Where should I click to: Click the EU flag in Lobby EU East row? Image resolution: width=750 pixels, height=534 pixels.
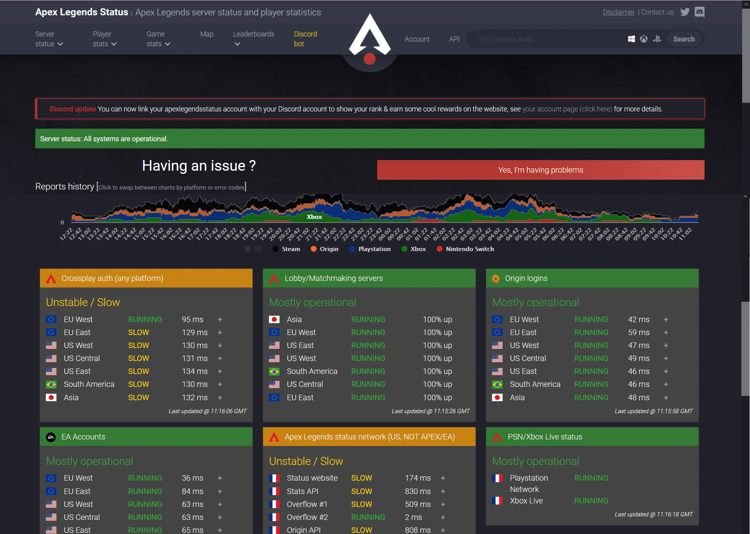click(x=274, y=398)
